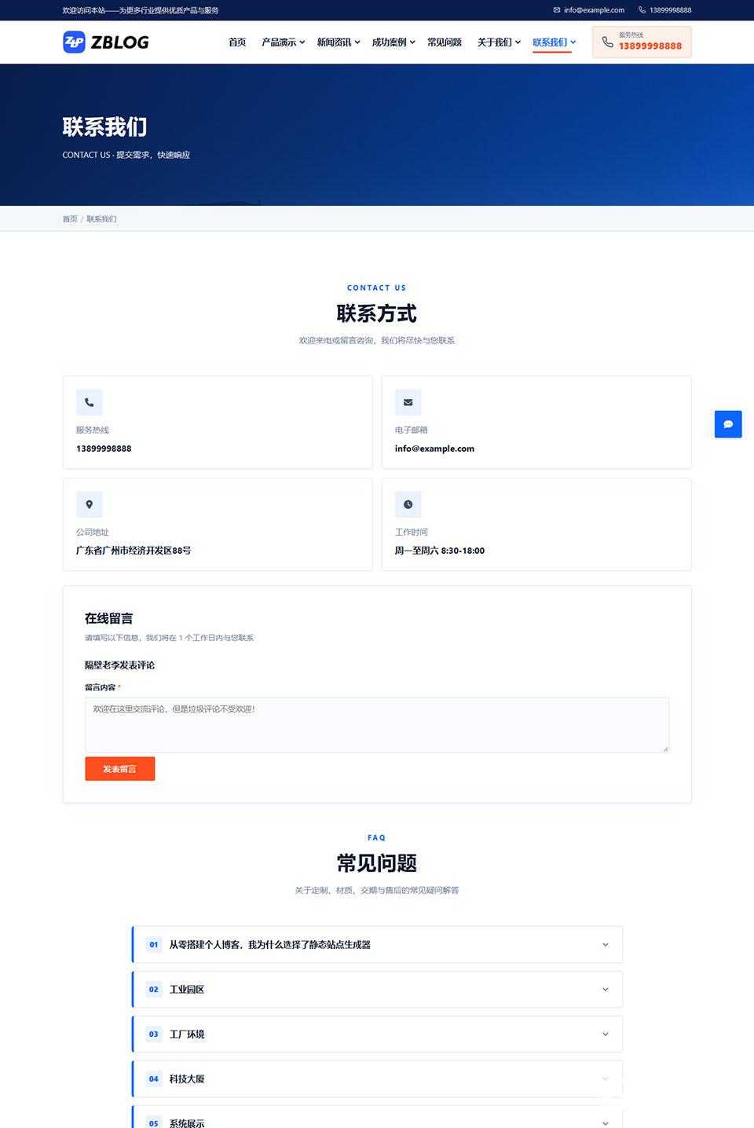Image resolution: width=754 pixels, height=1128 pixels.
Task: Expand the 工厂环境 FAQ item
Action: (x=377, y=1035)
